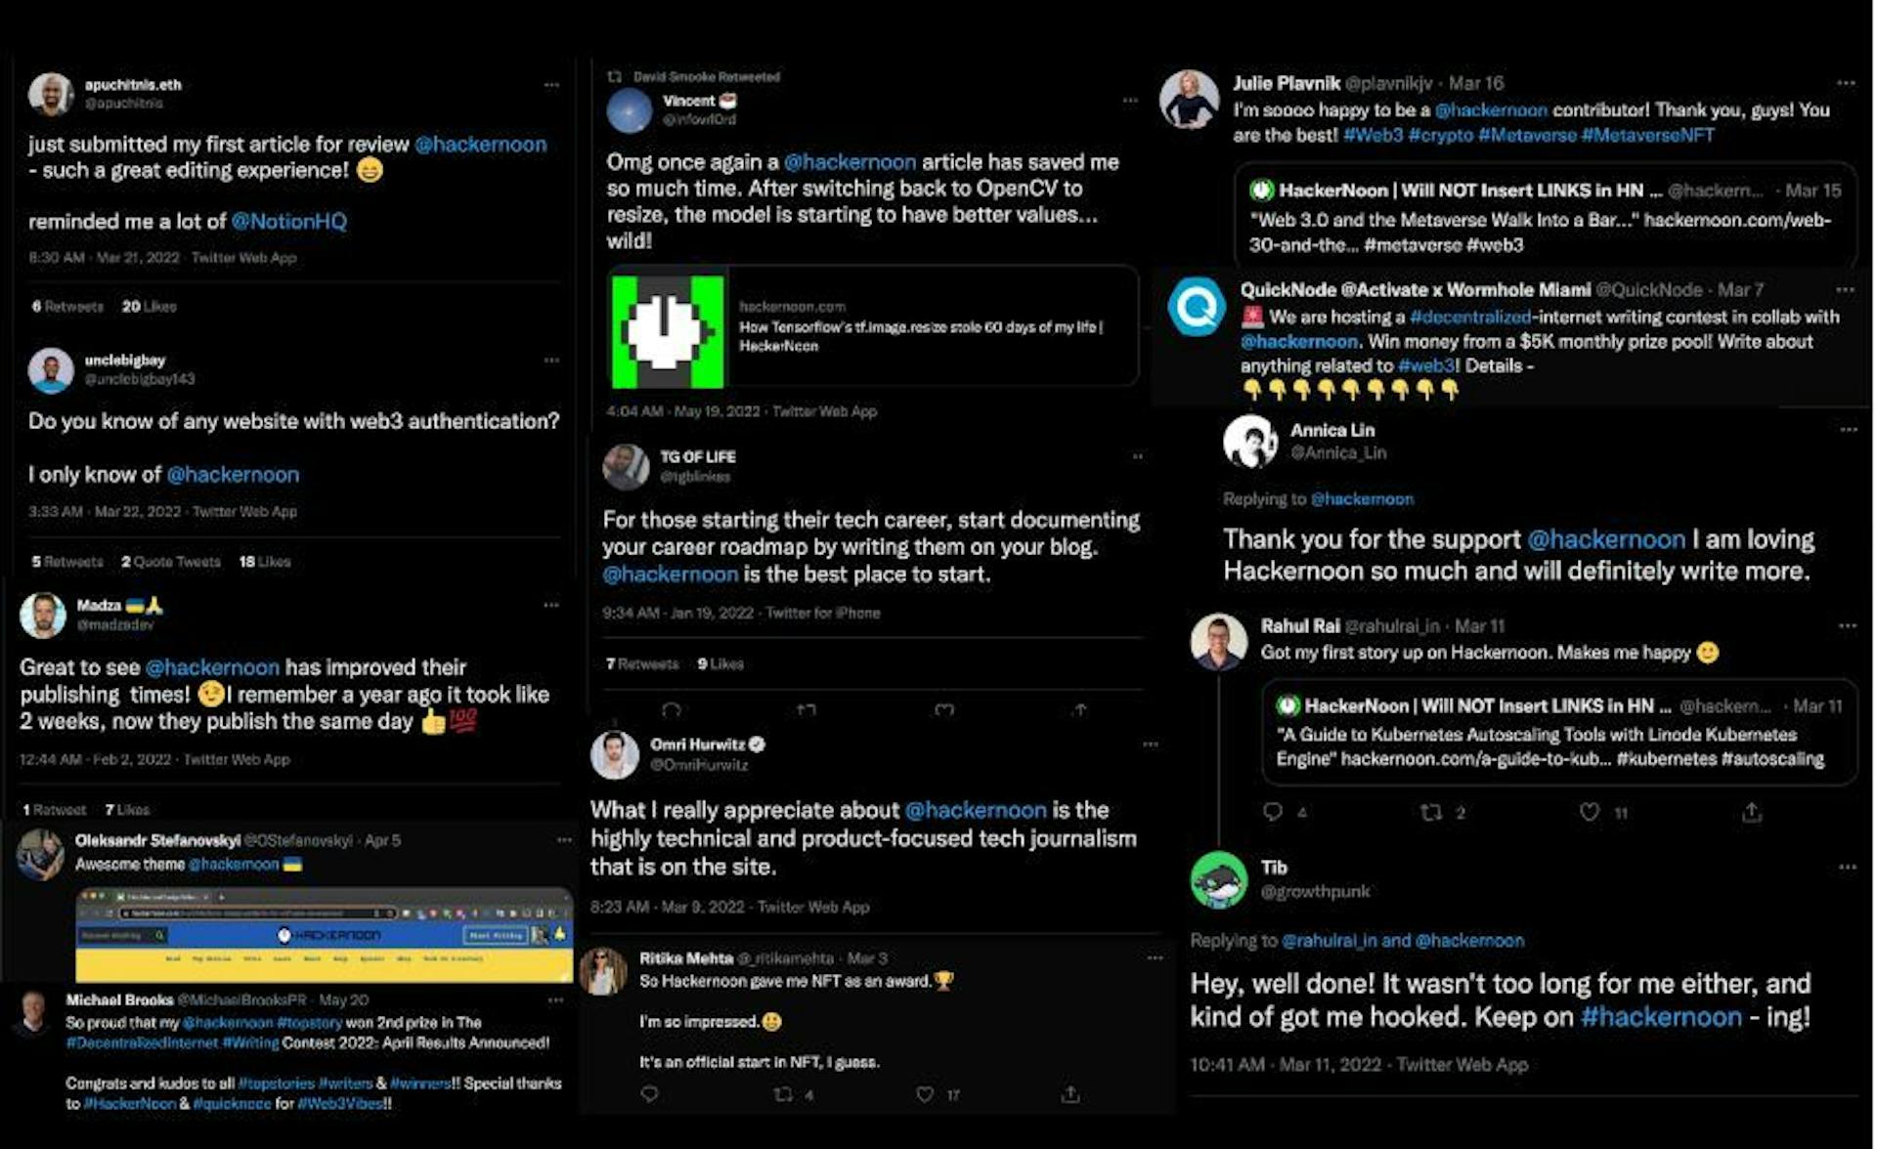Open more options on Omri Hurwitz tweet
The image size is (1877, 1149).
tap(1151, 745)
